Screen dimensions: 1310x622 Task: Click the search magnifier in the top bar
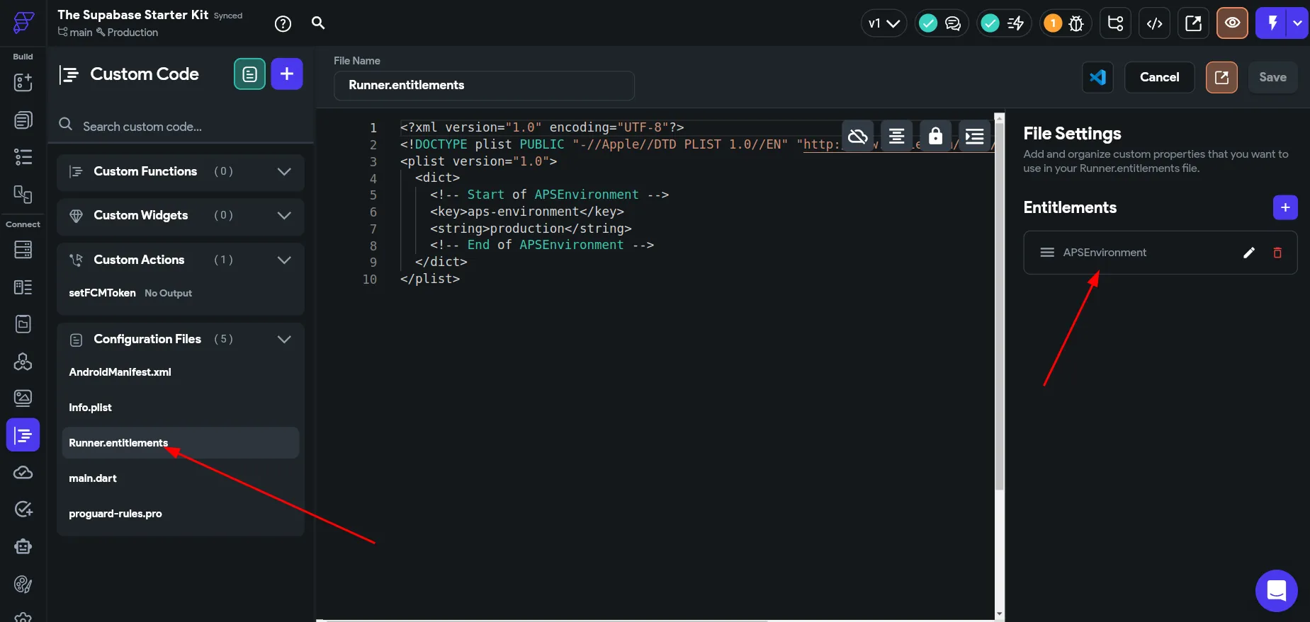pyautogui.click(x=318, y=23)
